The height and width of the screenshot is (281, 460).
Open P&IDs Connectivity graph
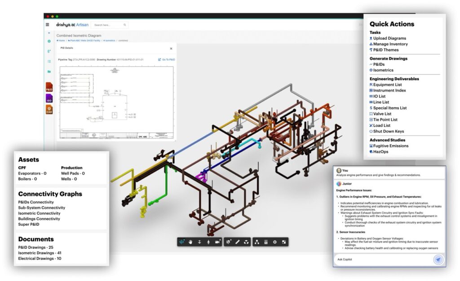[x=36, y=202]
